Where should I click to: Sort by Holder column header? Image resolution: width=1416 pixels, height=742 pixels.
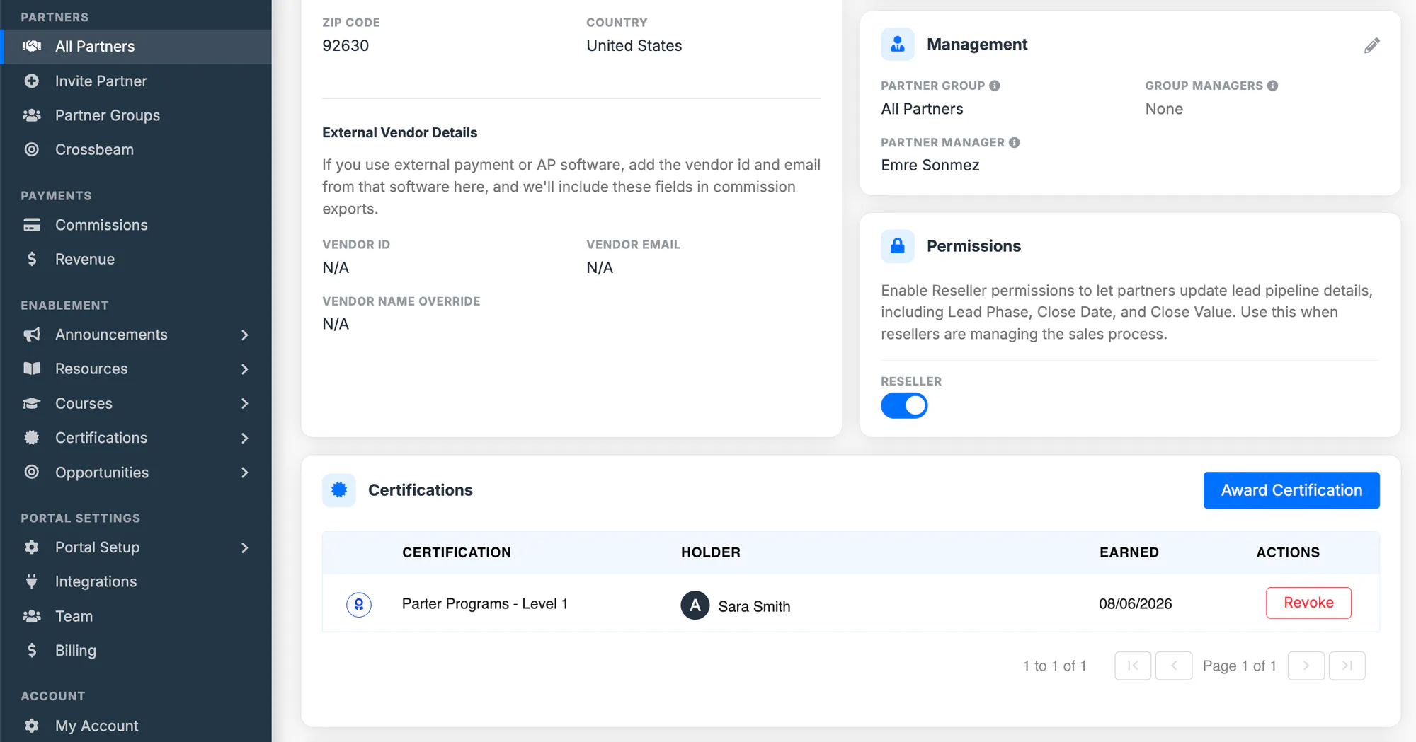click(x=711, y=552)
